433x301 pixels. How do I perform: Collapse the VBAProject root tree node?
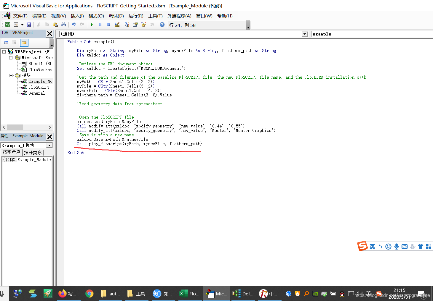4,52
